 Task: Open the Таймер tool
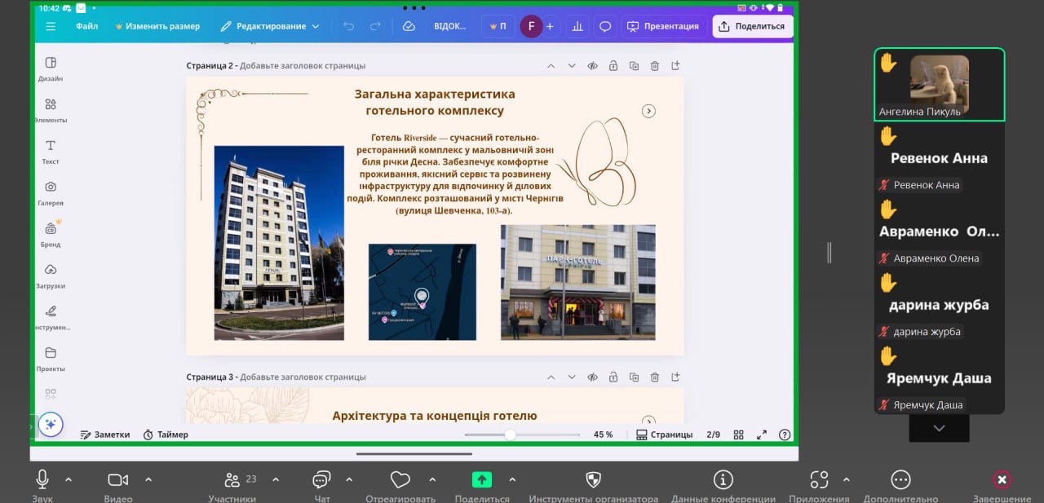[166, 435]
